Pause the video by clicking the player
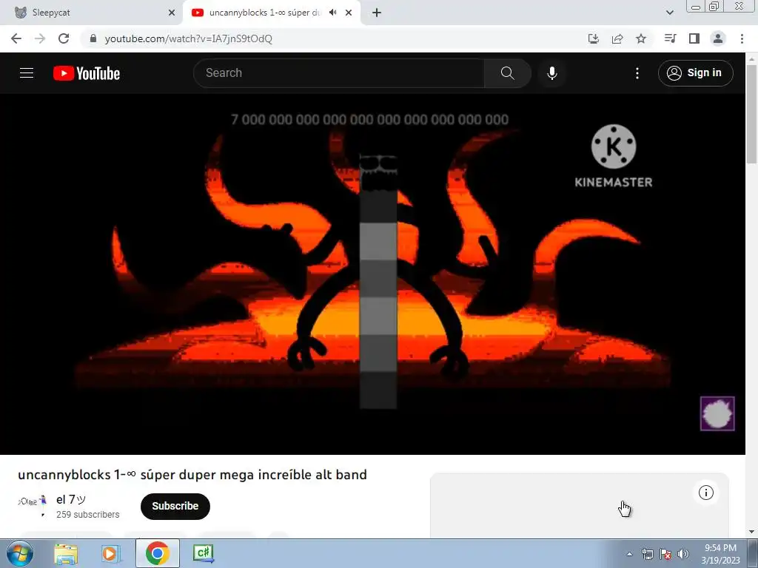Viewport: 758px width, 568px height. coord(372,274)
